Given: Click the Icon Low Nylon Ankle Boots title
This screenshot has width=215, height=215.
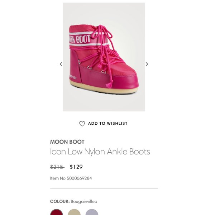Looking at the screenshot, I should tap(100, 152).
